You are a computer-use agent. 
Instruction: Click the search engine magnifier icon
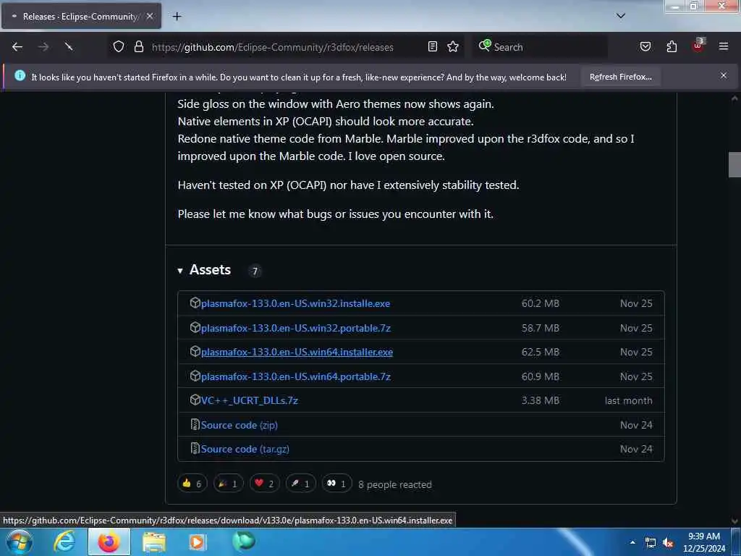[484, 46]
